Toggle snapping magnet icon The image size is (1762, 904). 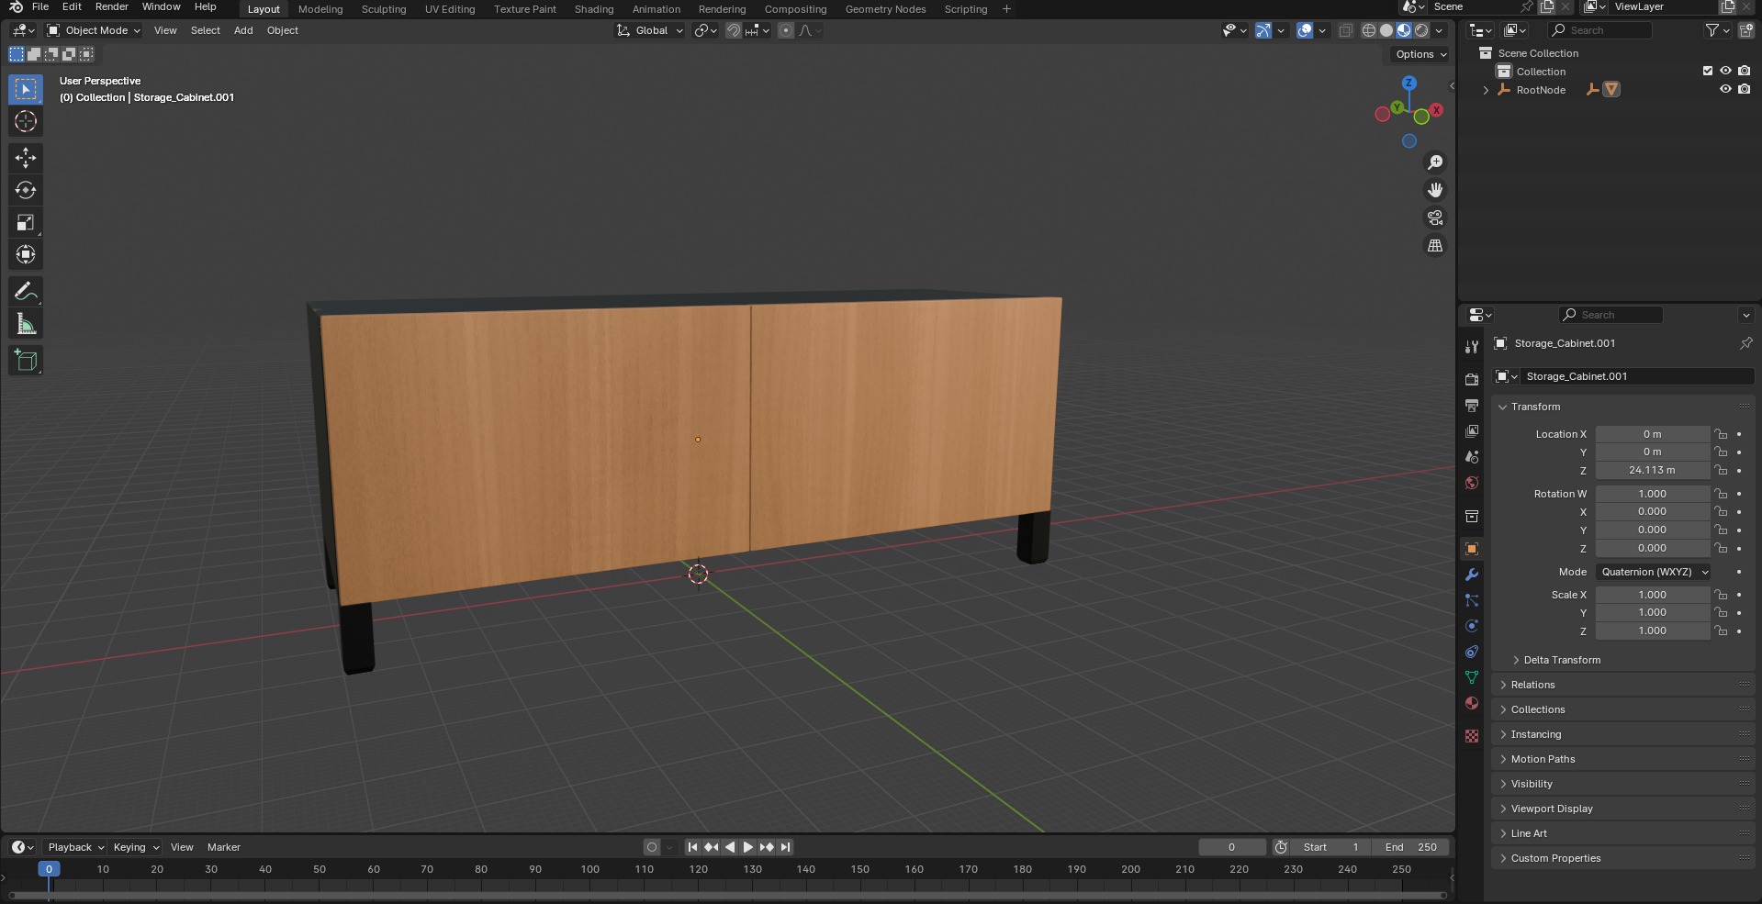coord(733,30)
